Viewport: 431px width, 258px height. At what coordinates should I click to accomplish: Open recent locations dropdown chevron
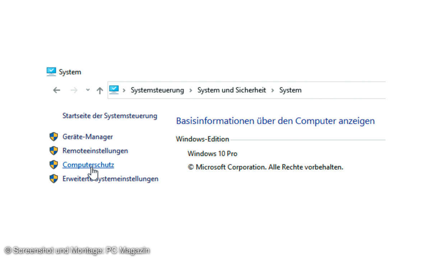[88, 90]
